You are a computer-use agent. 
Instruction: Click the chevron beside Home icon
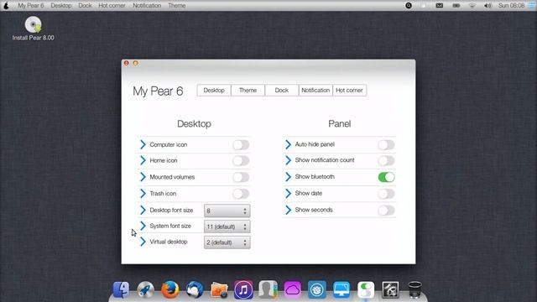pyautogui.click(x=143, y=160)
